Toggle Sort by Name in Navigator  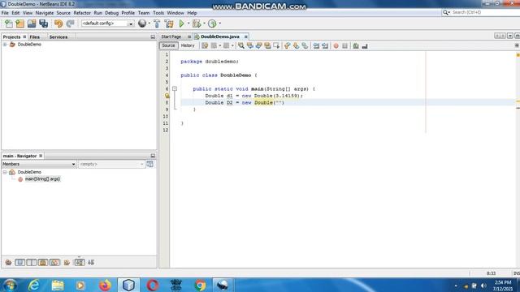[x=80, y=263]
